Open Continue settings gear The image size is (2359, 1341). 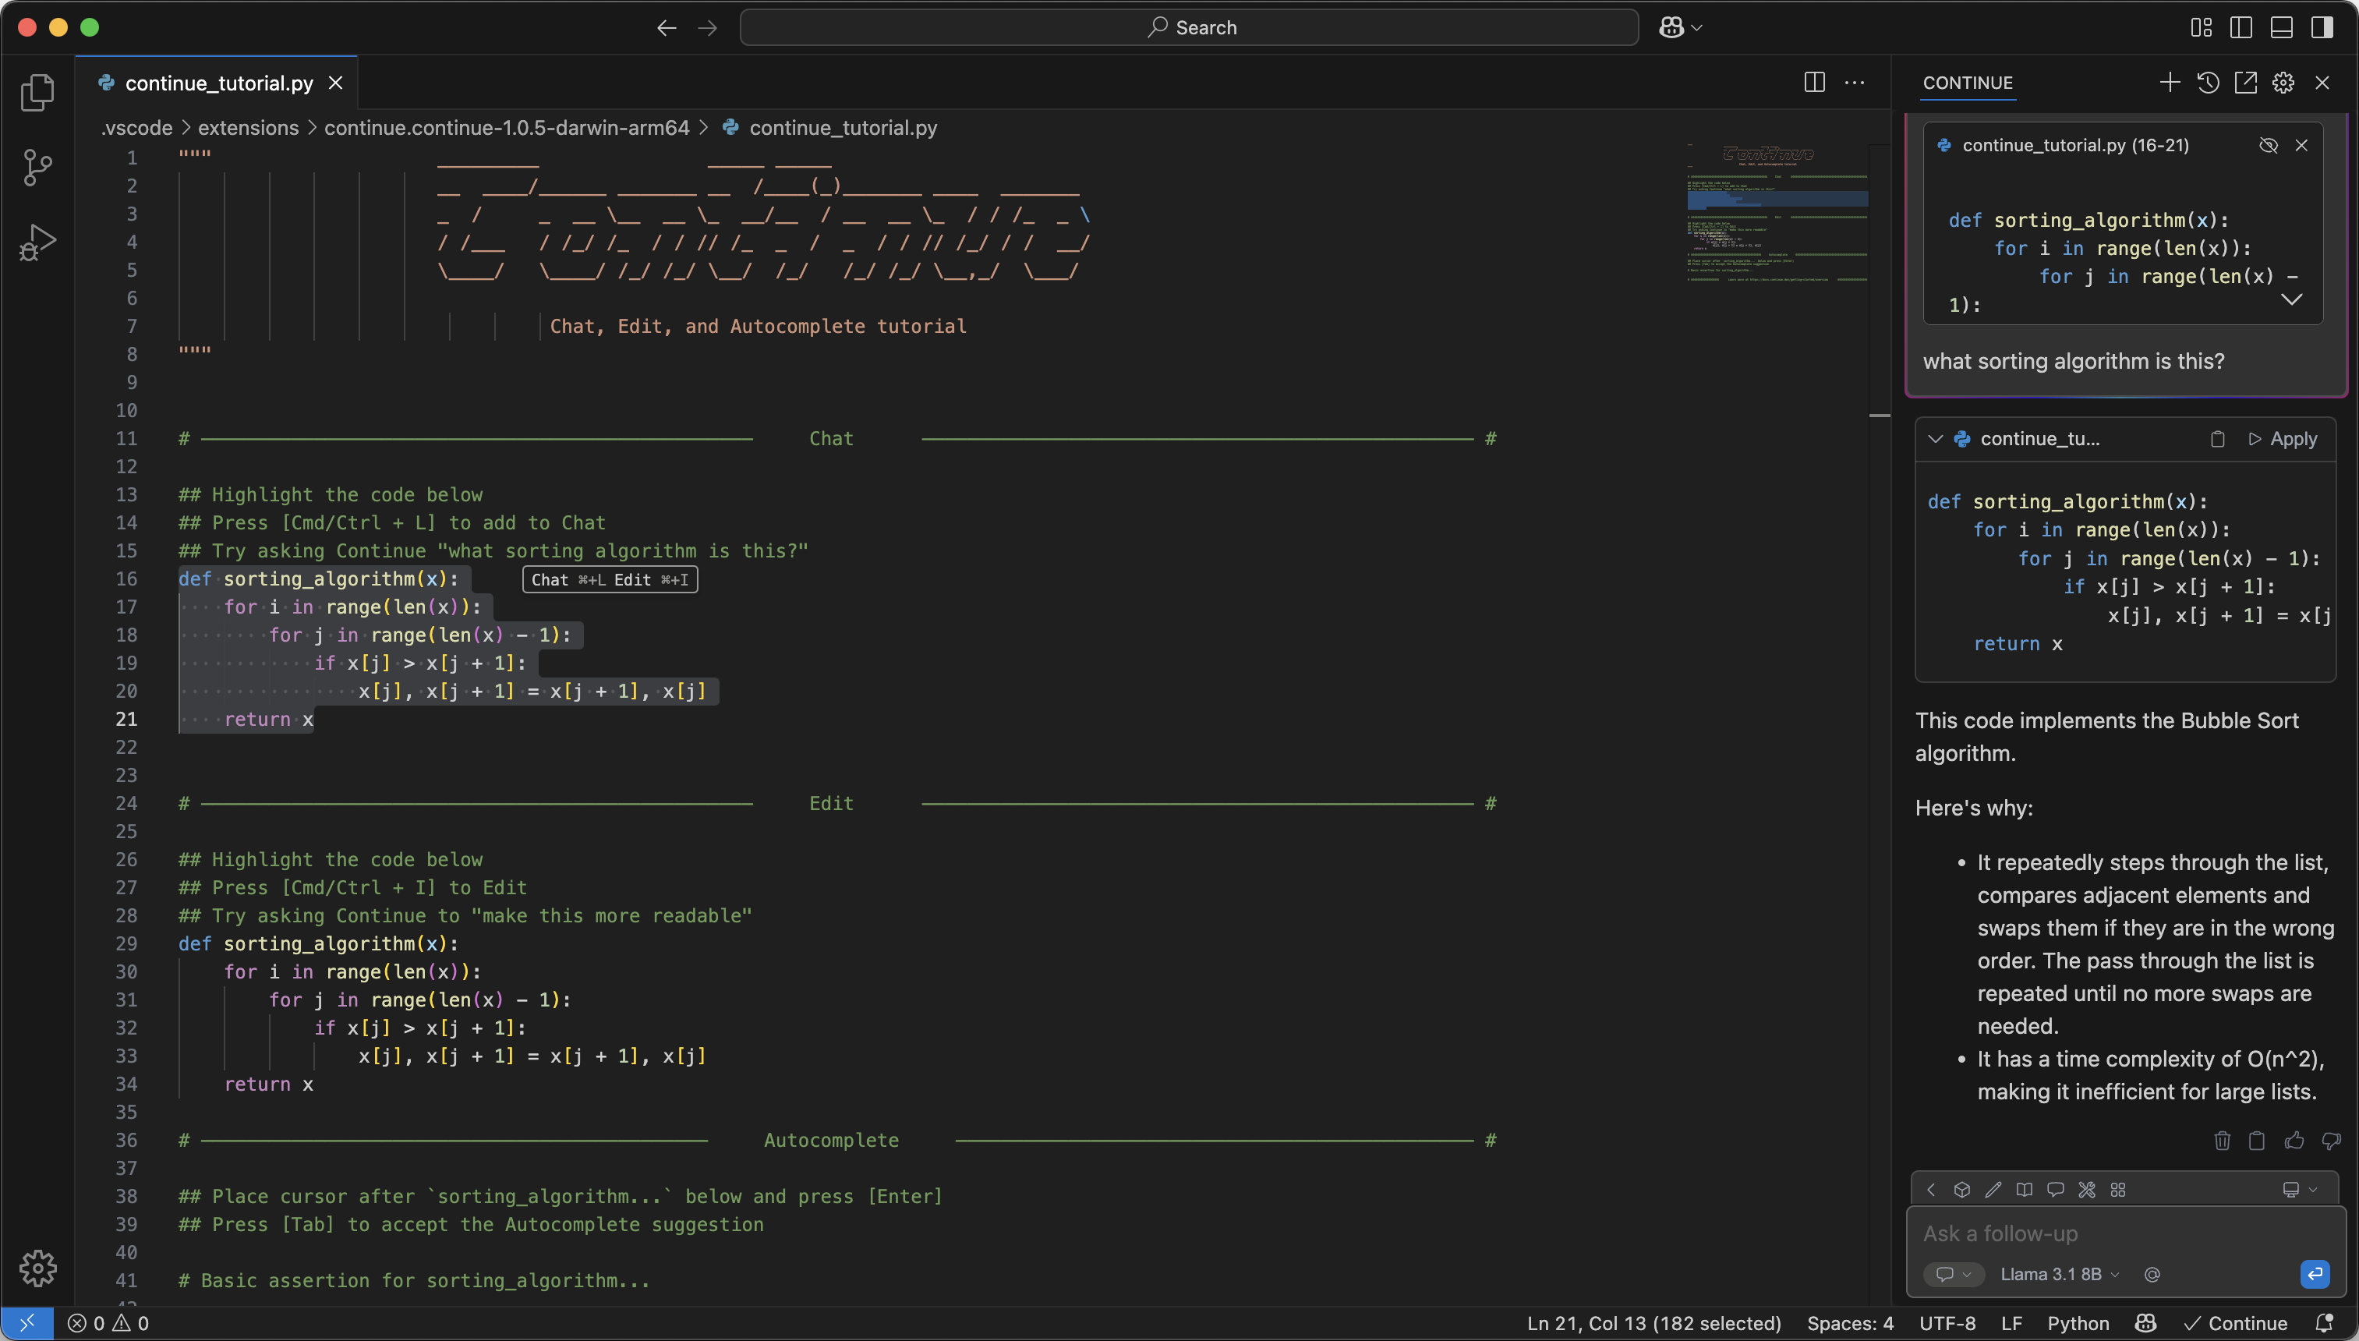(2283, 83)
